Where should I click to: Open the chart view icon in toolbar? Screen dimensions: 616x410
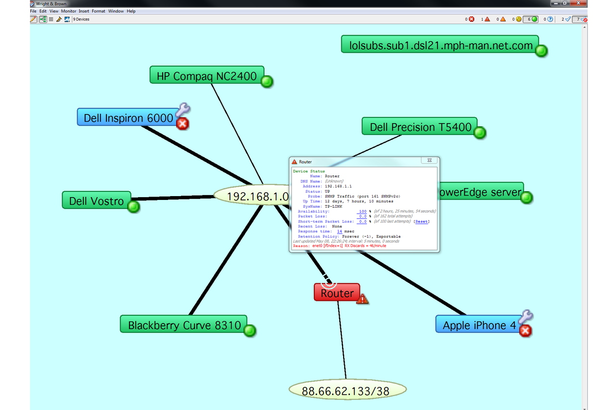click(x=67, y=19)
